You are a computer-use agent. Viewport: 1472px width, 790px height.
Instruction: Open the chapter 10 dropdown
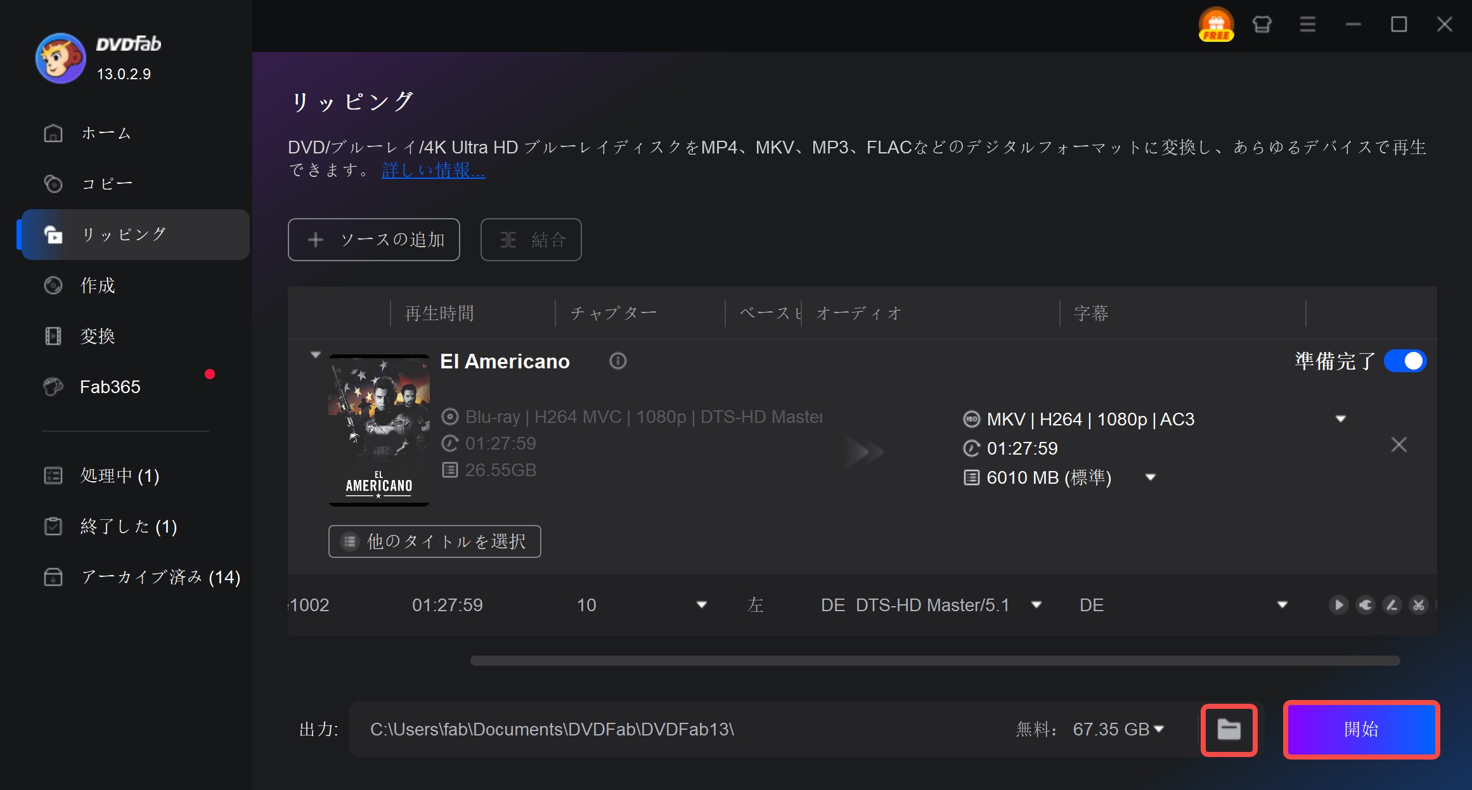[701, 605]
